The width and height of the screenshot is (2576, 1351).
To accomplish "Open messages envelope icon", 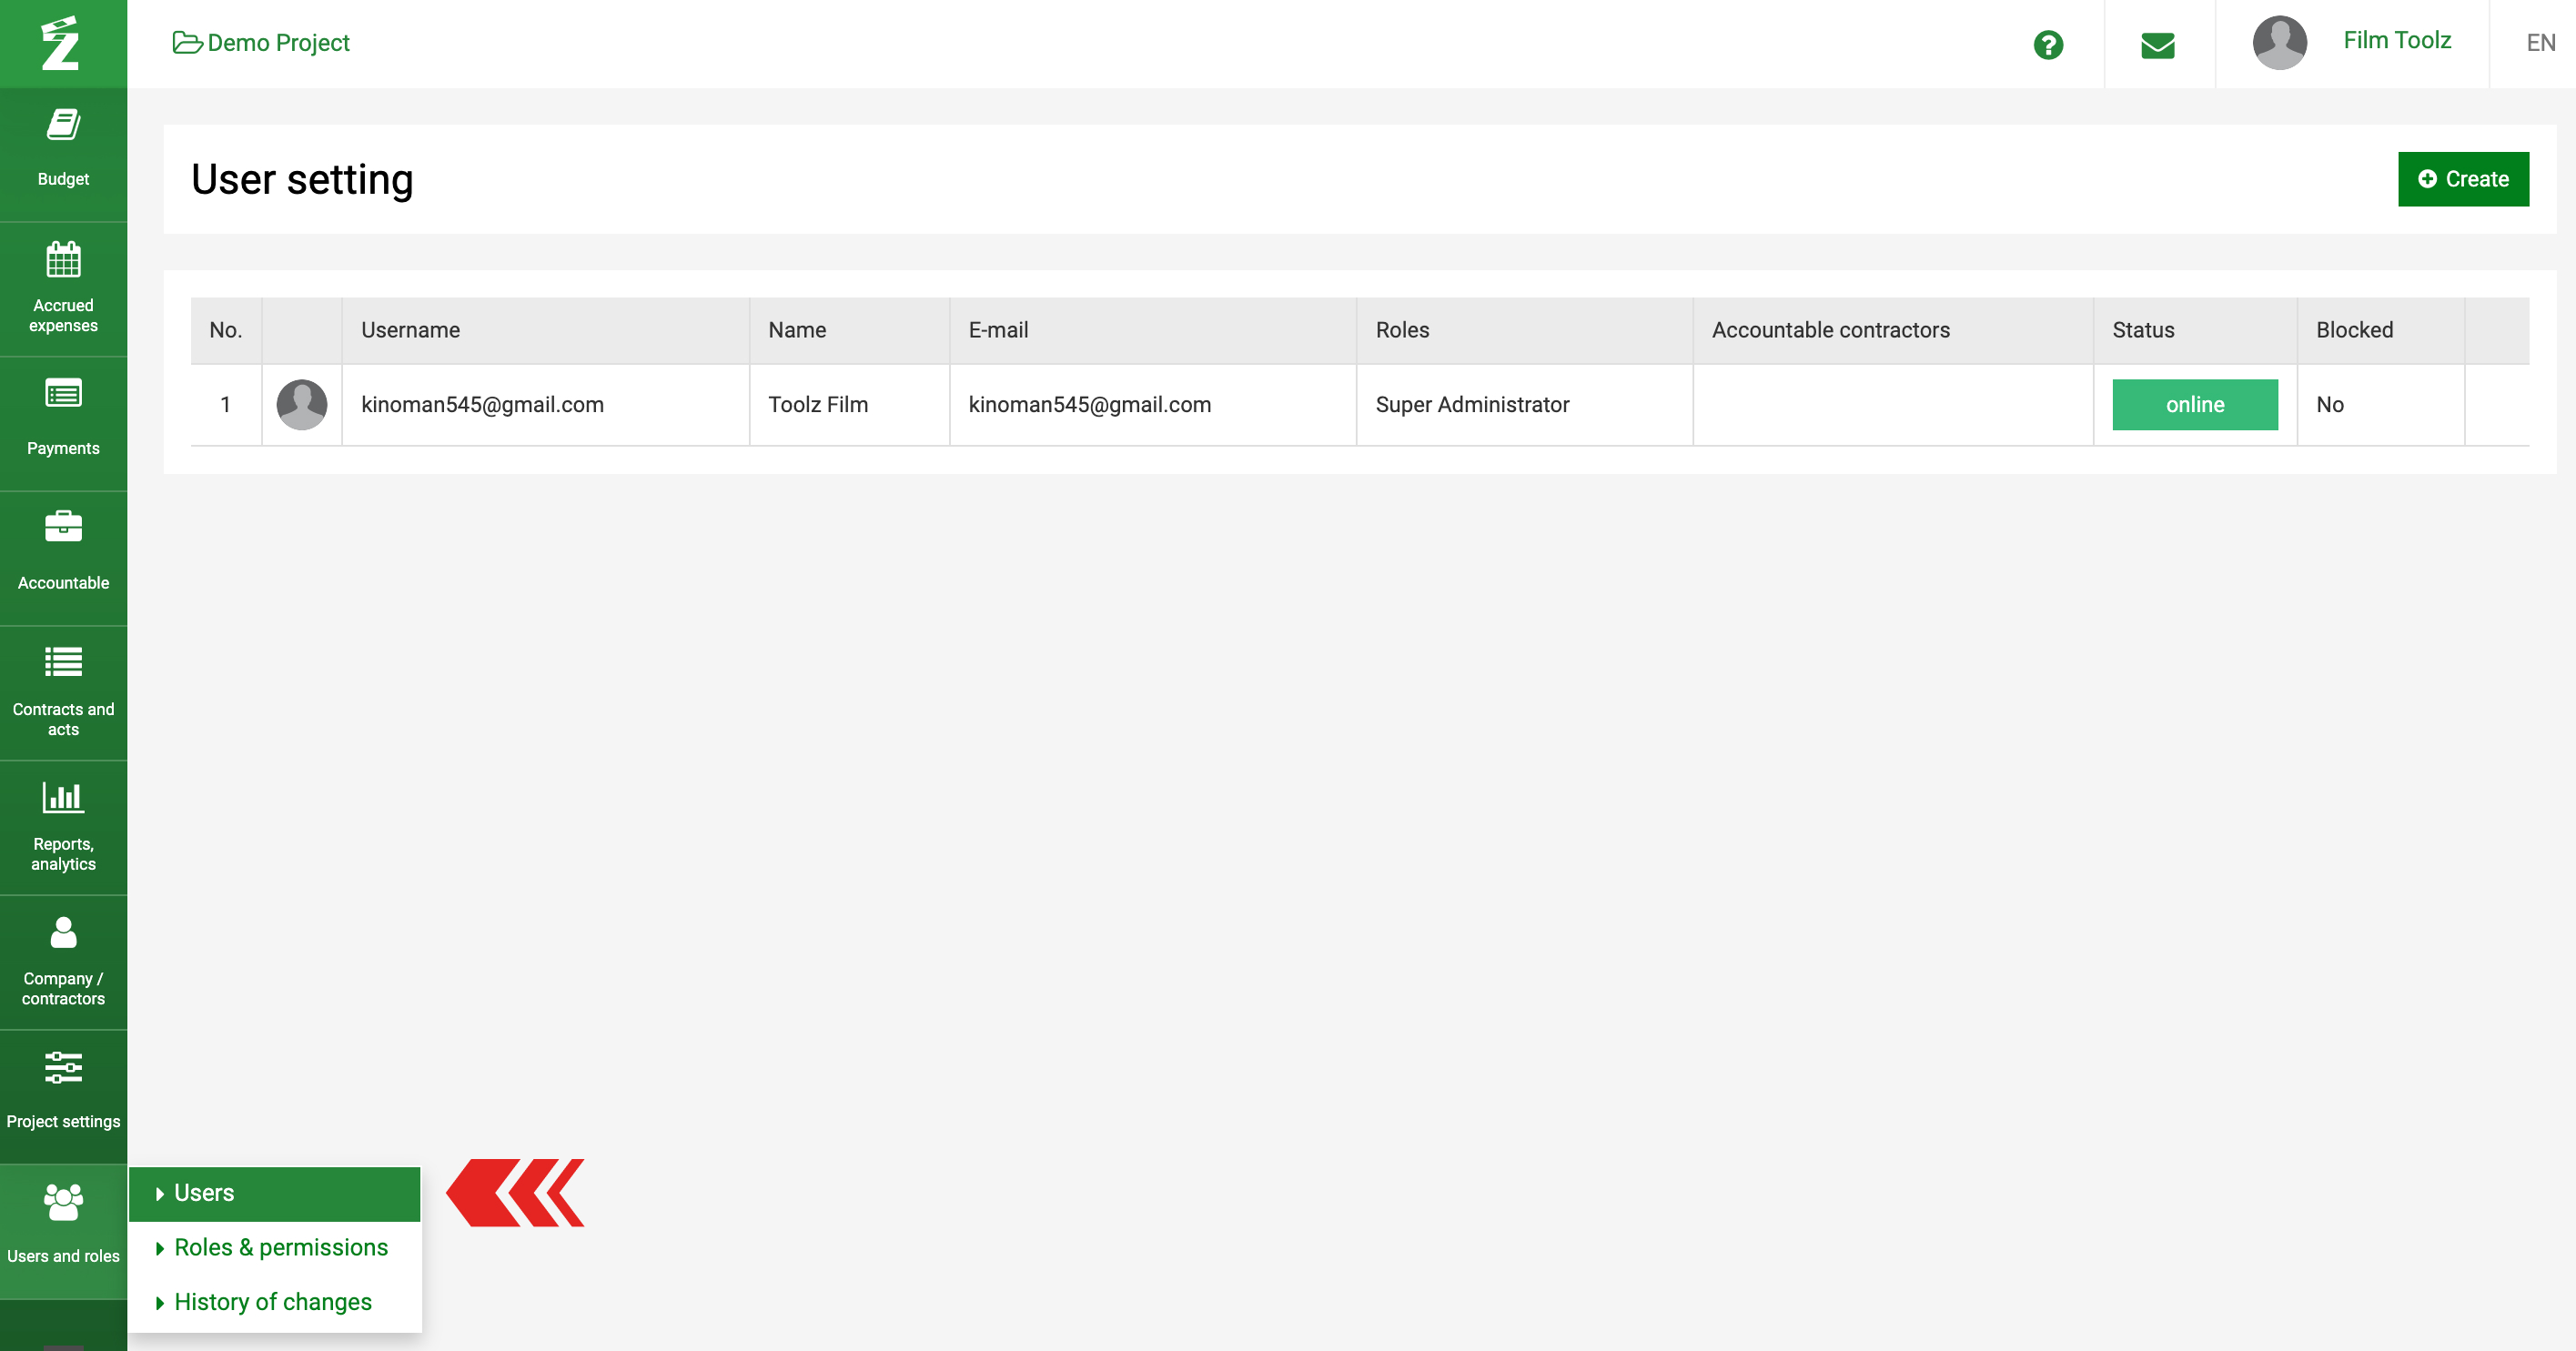I will click(2158, 46).
